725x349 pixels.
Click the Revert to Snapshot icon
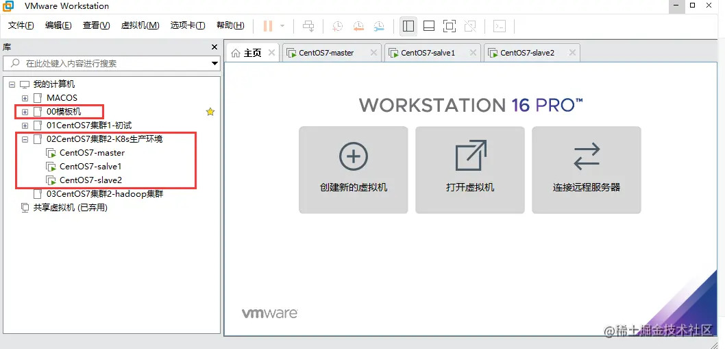click(358, 26)
